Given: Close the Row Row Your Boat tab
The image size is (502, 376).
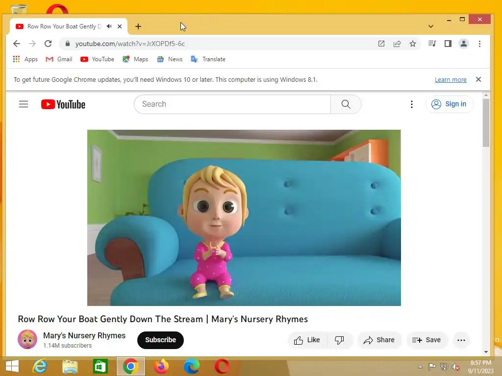Looking at the screenshot, I should [120, 26].
